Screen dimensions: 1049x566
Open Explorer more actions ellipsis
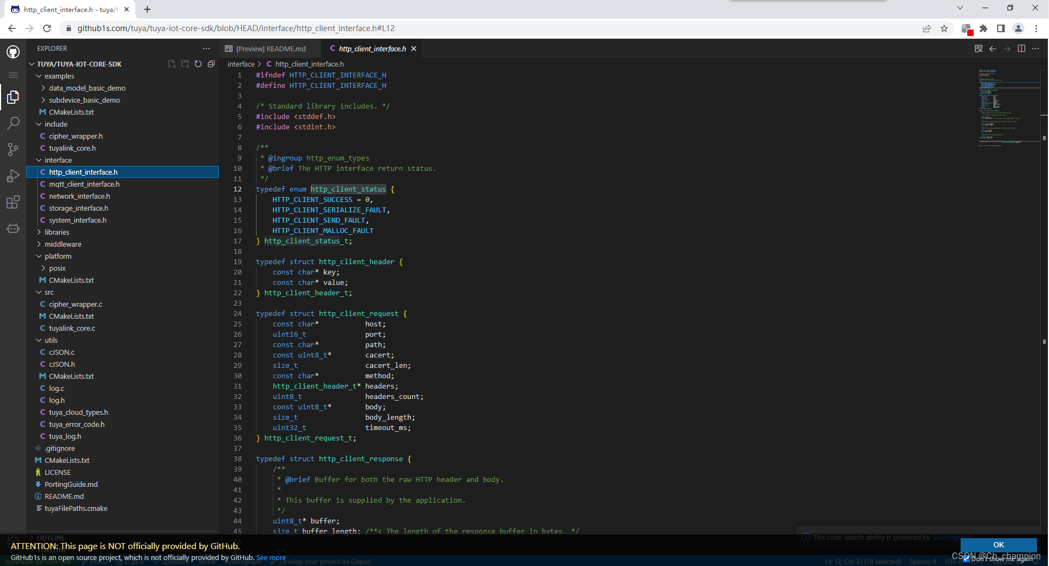pos(206,49)
